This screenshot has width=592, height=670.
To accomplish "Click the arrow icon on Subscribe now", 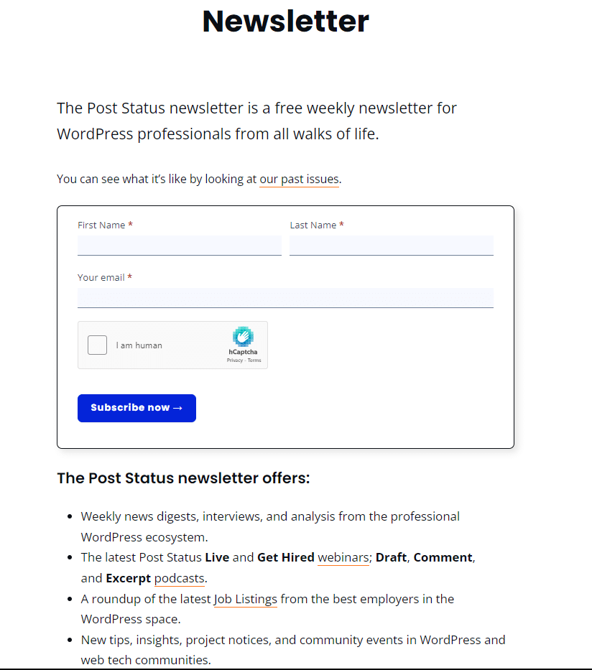I will coord(176,408).
